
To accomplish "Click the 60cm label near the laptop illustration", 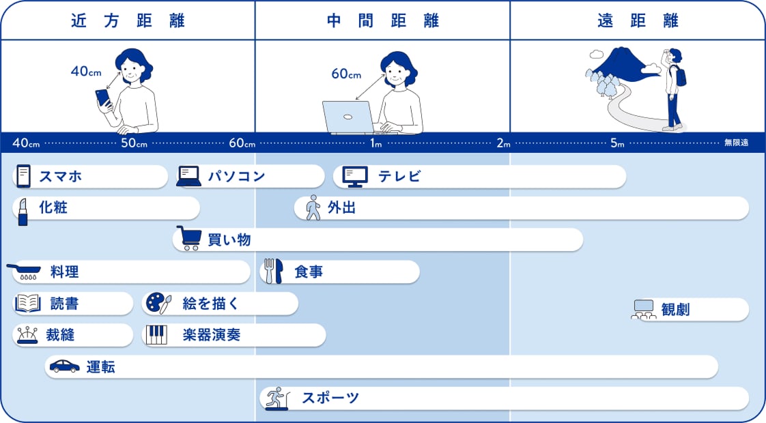I will click(346, 74).
